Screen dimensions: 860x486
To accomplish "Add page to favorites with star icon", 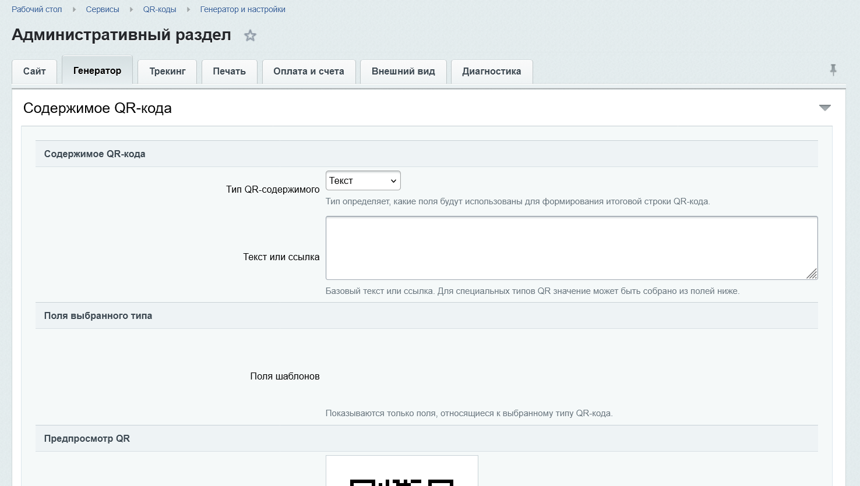I will click(250, 36).
